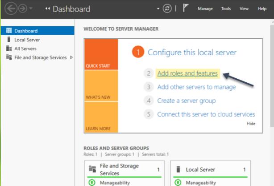This screenshot has height=186, width=274.
Task: Open the Notifications flag
Action: [185, 8]
